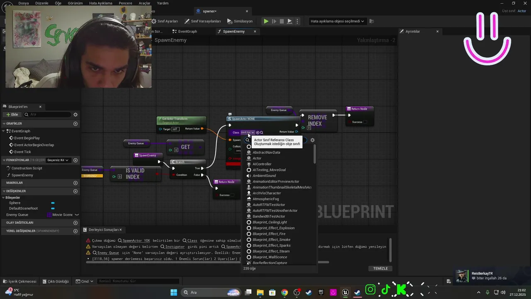Click the Eject play icon in toolbar
Viewport: 531px width, 299px height.
(290, 21)
